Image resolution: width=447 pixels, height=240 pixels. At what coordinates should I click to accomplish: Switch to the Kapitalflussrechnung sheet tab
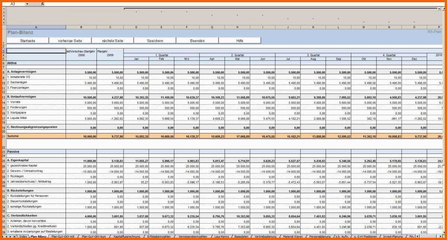(127, 237)
